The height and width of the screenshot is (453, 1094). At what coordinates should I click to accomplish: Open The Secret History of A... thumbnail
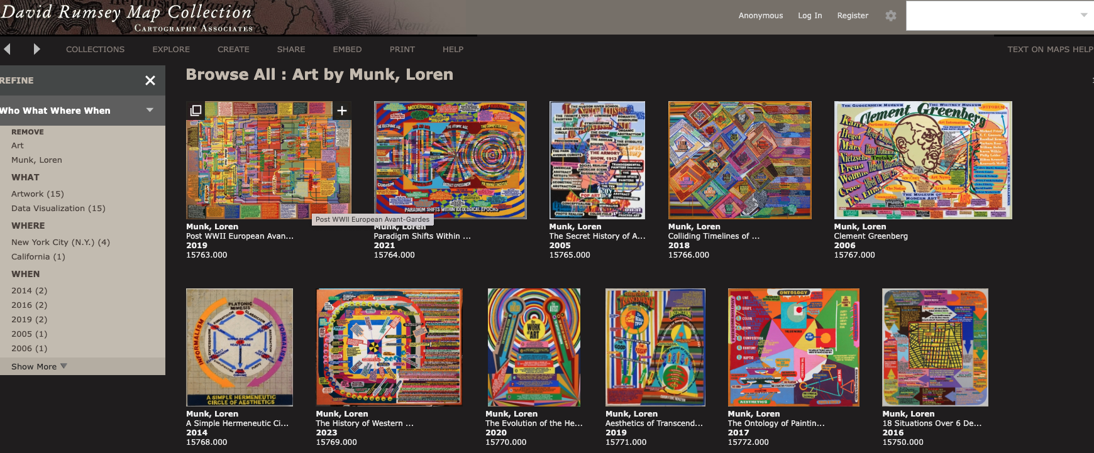pos(597,160)
